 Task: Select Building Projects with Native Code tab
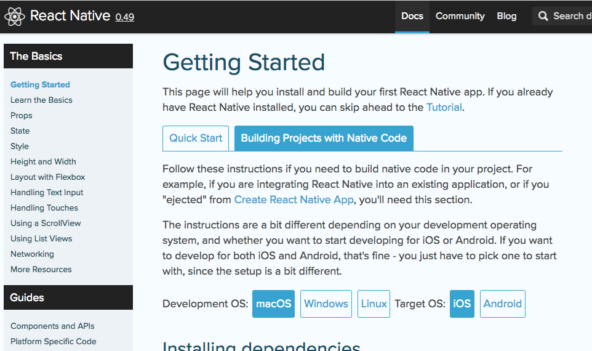click(x=324, y=139)
